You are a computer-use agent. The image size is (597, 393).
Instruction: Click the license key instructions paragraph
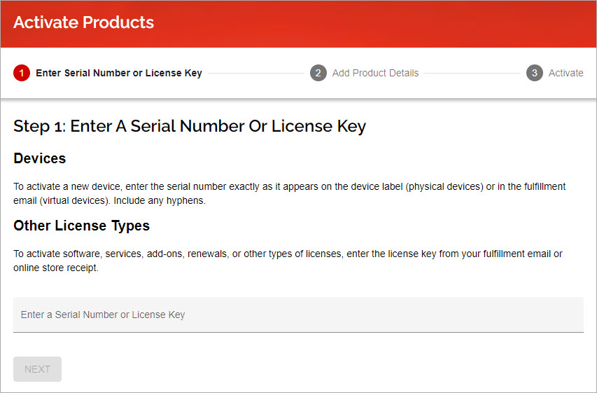pos(288,261)
